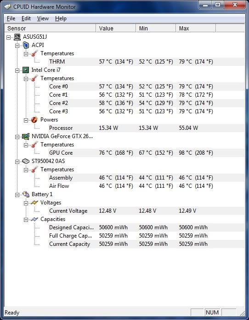The image size is (249, 320).
Task: Select the Air Flow row
Action: coord(146,186)
